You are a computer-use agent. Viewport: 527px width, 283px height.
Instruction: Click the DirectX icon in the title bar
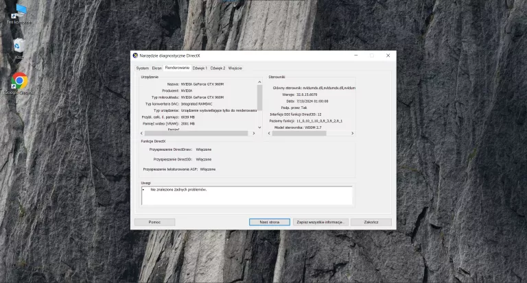(135, 55)
